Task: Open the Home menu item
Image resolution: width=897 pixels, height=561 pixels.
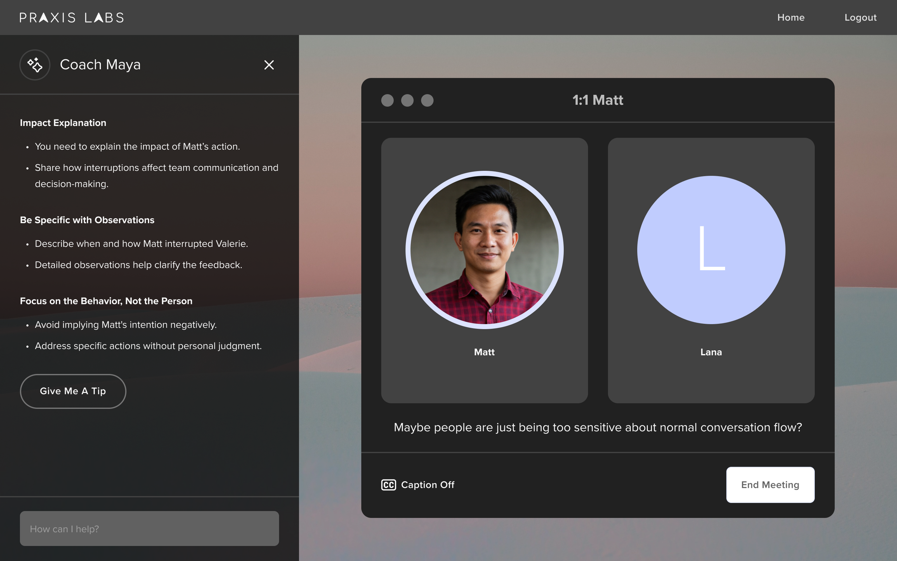Action: point(790,18)
